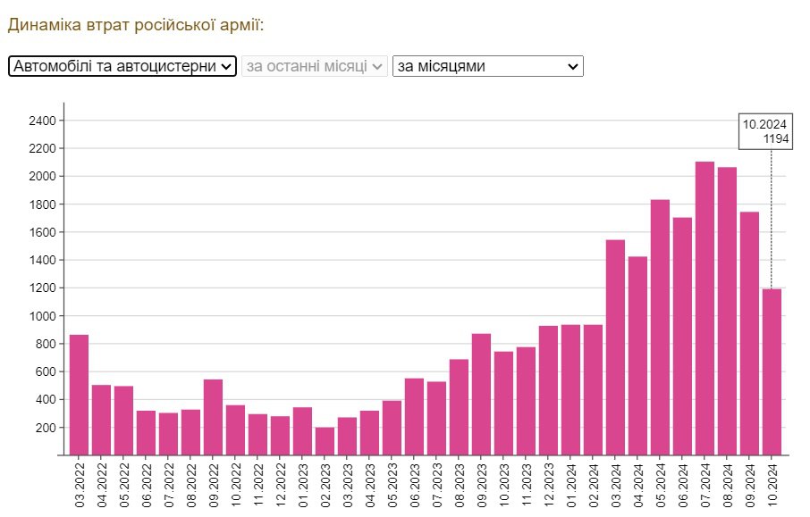Click the x-axis label '07.2024'
Viewport: 810px width, 517px height.
pyautogui.click(x=705, y=485)
